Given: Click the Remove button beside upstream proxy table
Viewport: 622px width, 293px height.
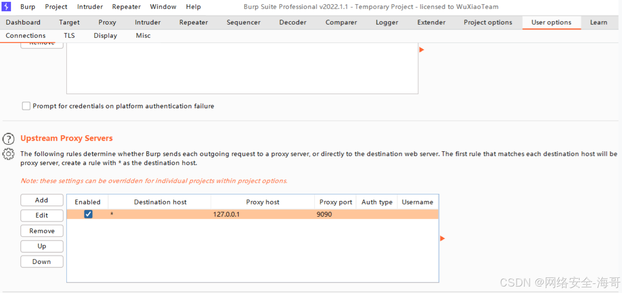Looking at the screenshot, I should point(42,231).
